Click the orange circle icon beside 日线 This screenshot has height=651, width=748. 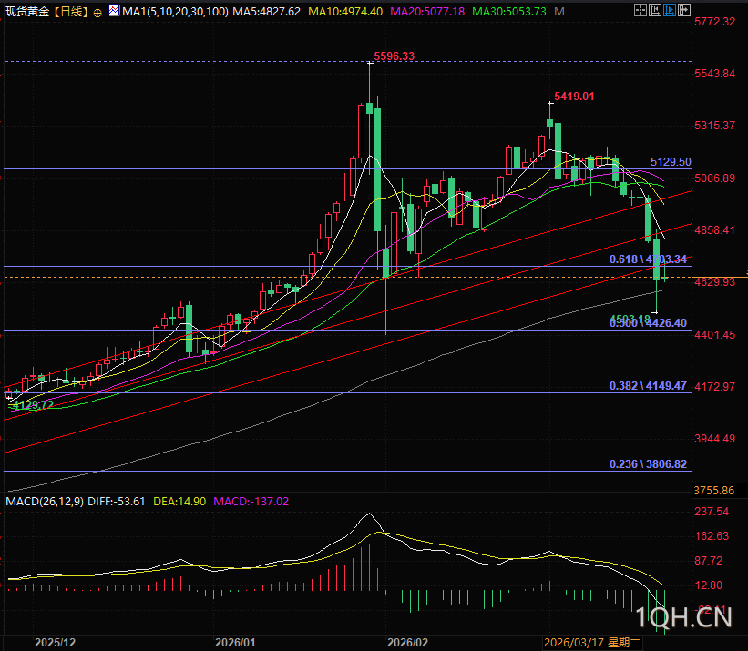tap(97, 14)
